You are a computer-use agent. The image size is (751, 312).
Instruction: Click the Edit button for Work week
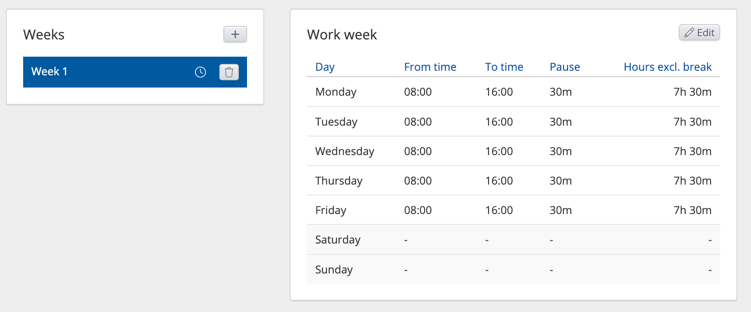(699, 33)
